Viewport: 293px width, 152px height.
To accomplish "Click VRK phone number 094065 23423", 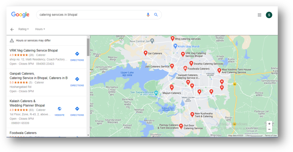I will coord(45,64).
